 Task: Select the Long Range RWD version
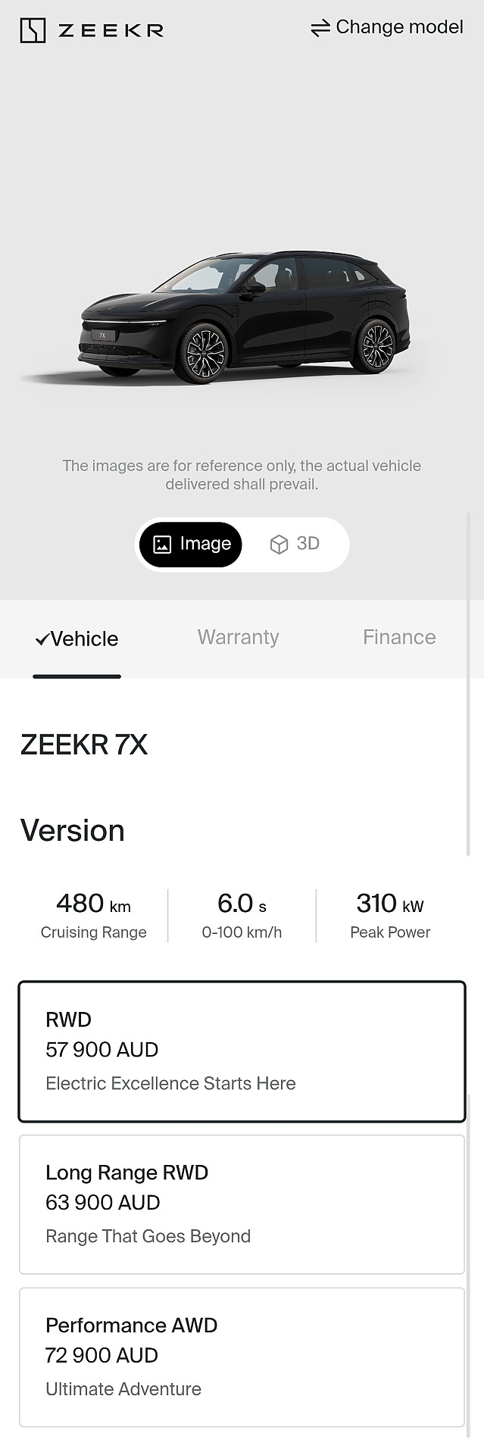click(x=242, y=1204)
